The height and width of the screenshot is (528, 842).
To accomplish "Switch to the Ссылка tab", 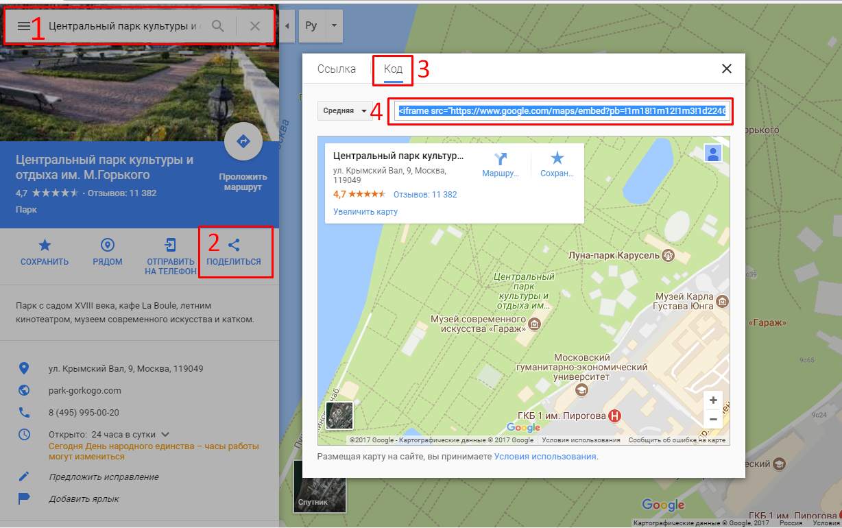I will coord(336,69).
